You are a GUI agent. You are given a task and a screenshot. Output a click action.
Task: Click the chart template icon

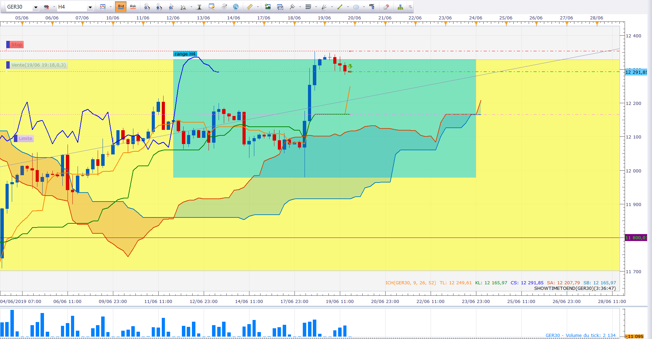click(x=280, y=7)
